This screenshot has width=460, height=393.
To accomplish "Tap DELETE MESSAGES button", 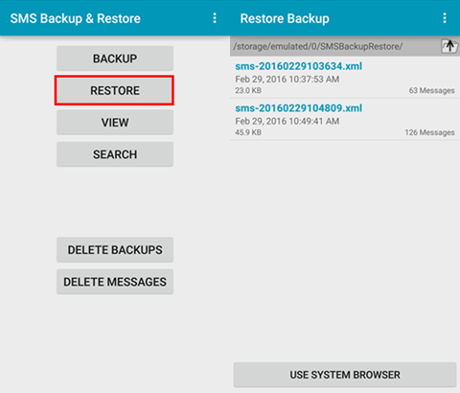I will pyautogui.click(x=115, y=282).
